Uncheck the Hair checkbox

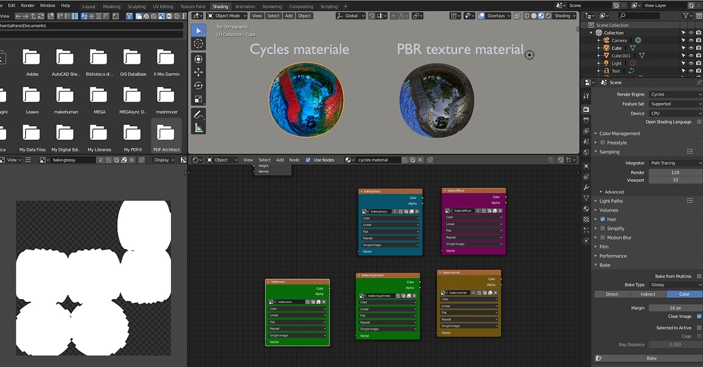602,219
